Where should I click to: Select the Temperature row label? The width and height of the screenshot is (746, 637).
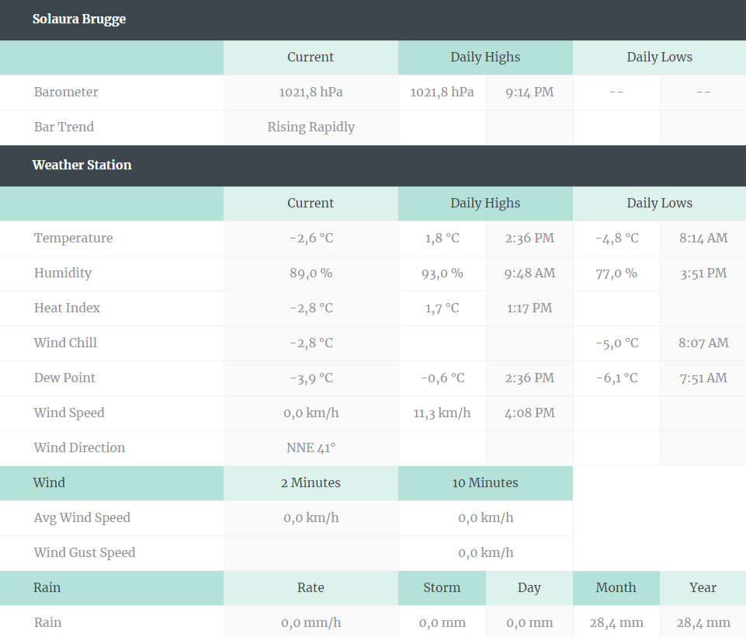pyautogui.click(x=73, y=238)
